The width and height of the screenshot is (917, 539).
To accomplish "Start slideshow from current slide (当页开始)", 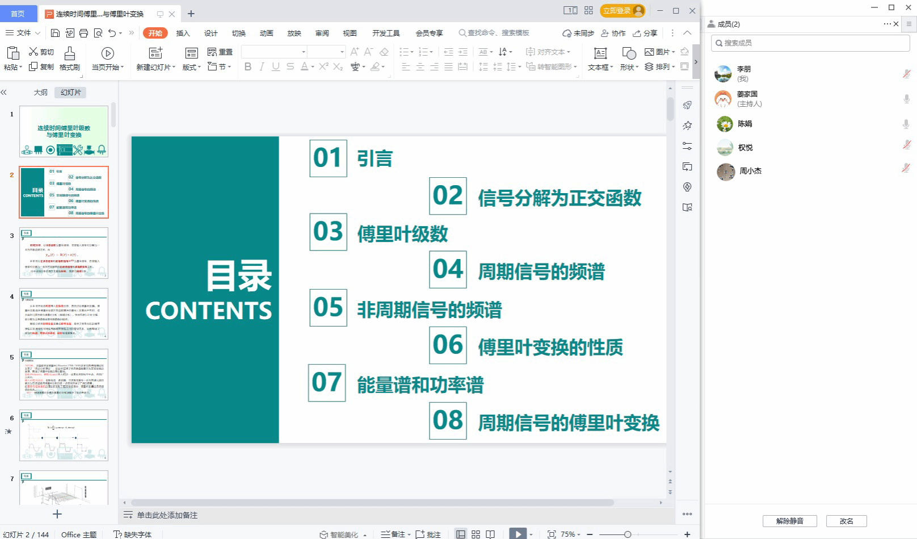I will click(107, 53).
